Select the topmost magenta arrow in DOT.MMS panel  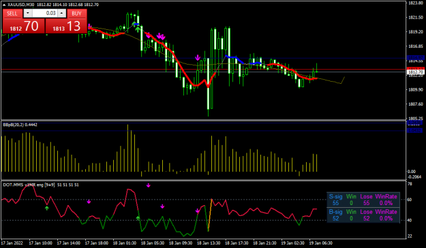149,185
